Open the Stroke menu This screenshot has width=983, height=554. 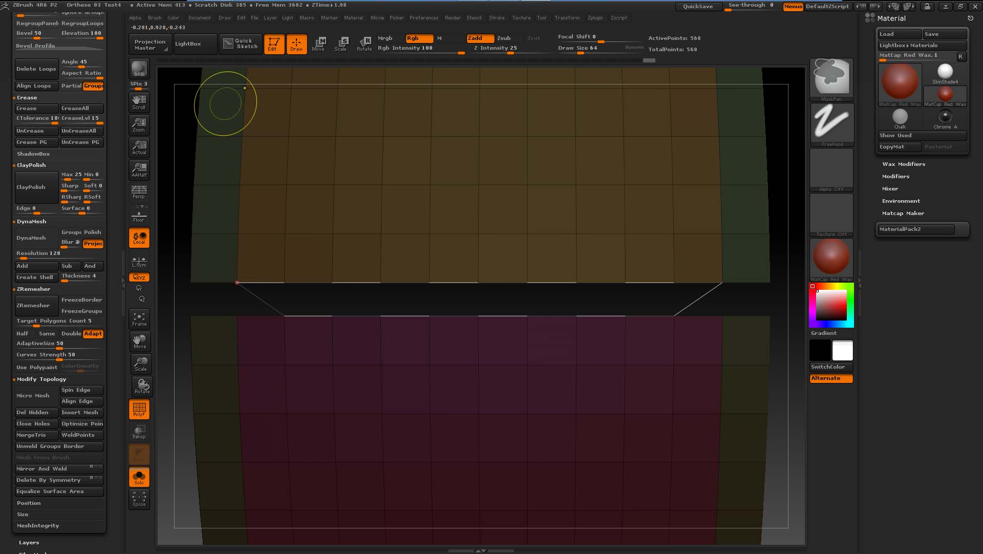tap(496, 18)
